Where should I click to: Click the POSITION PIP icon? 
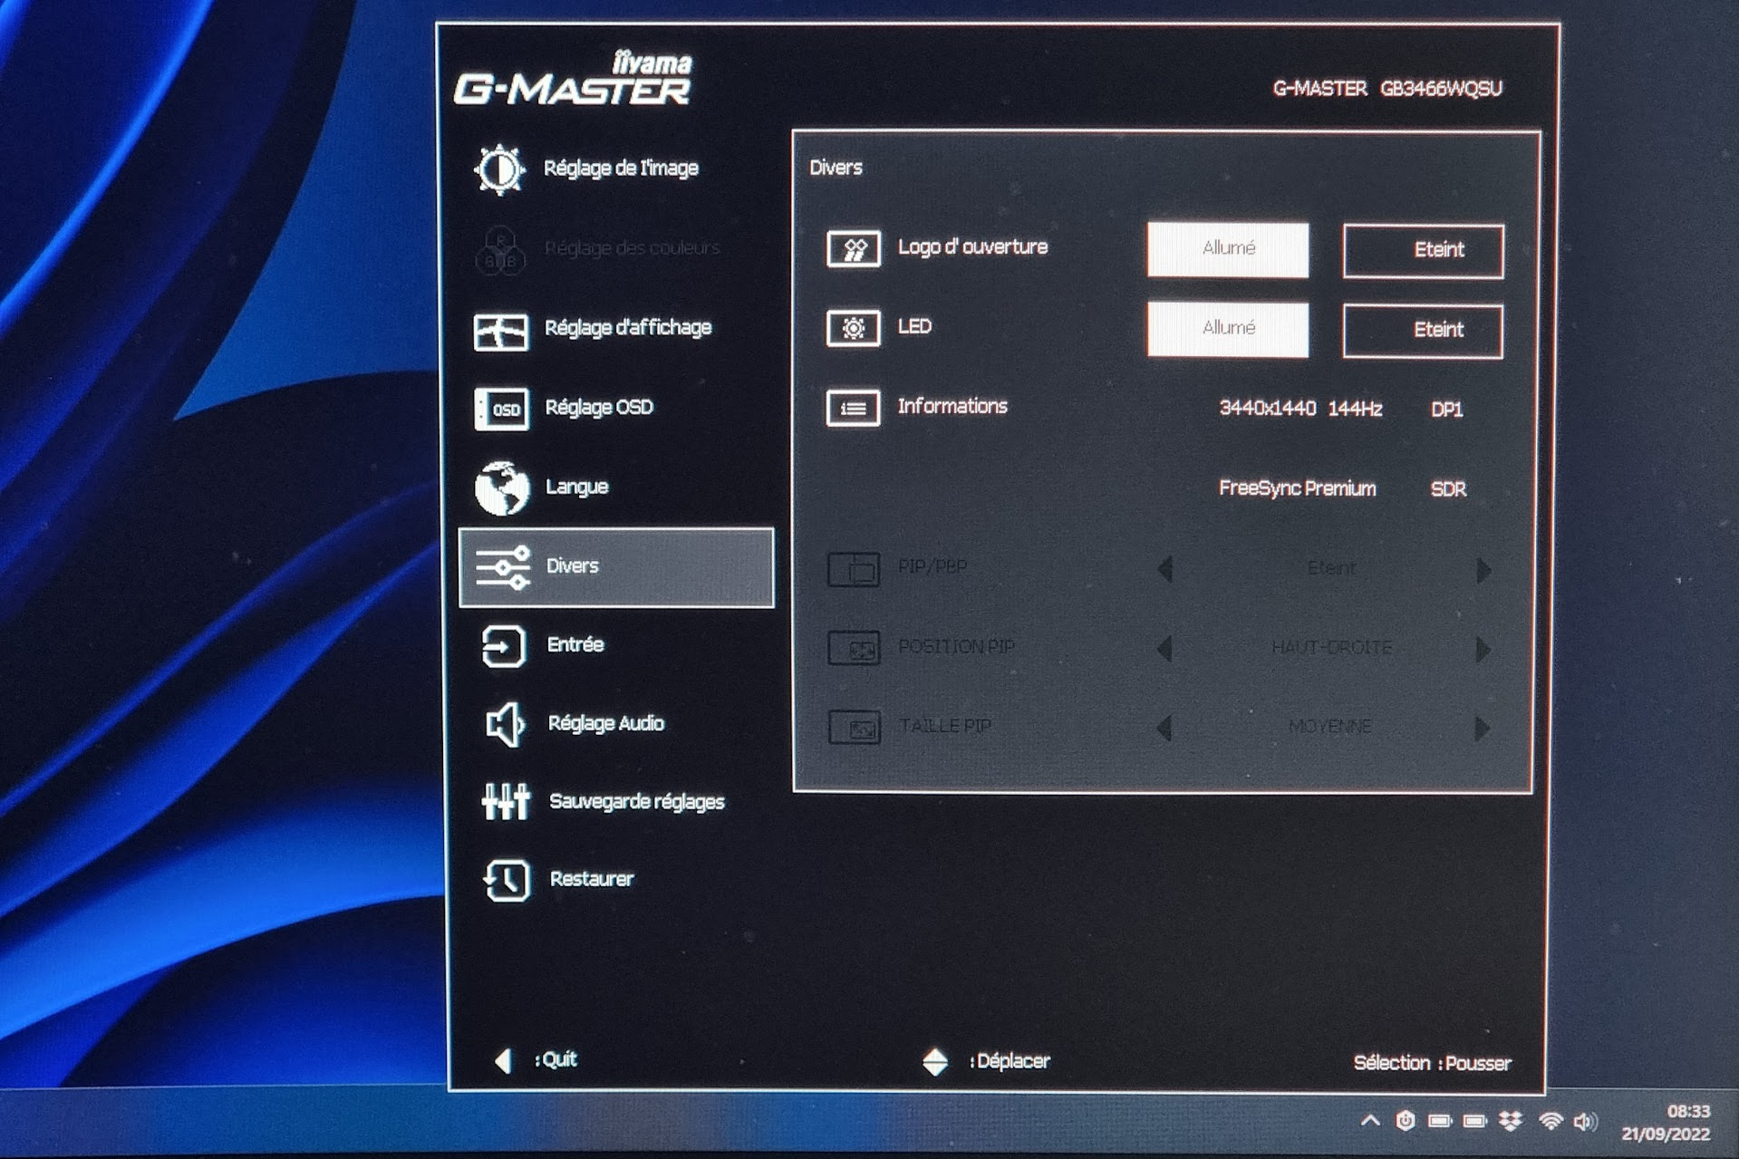[854, 649]
